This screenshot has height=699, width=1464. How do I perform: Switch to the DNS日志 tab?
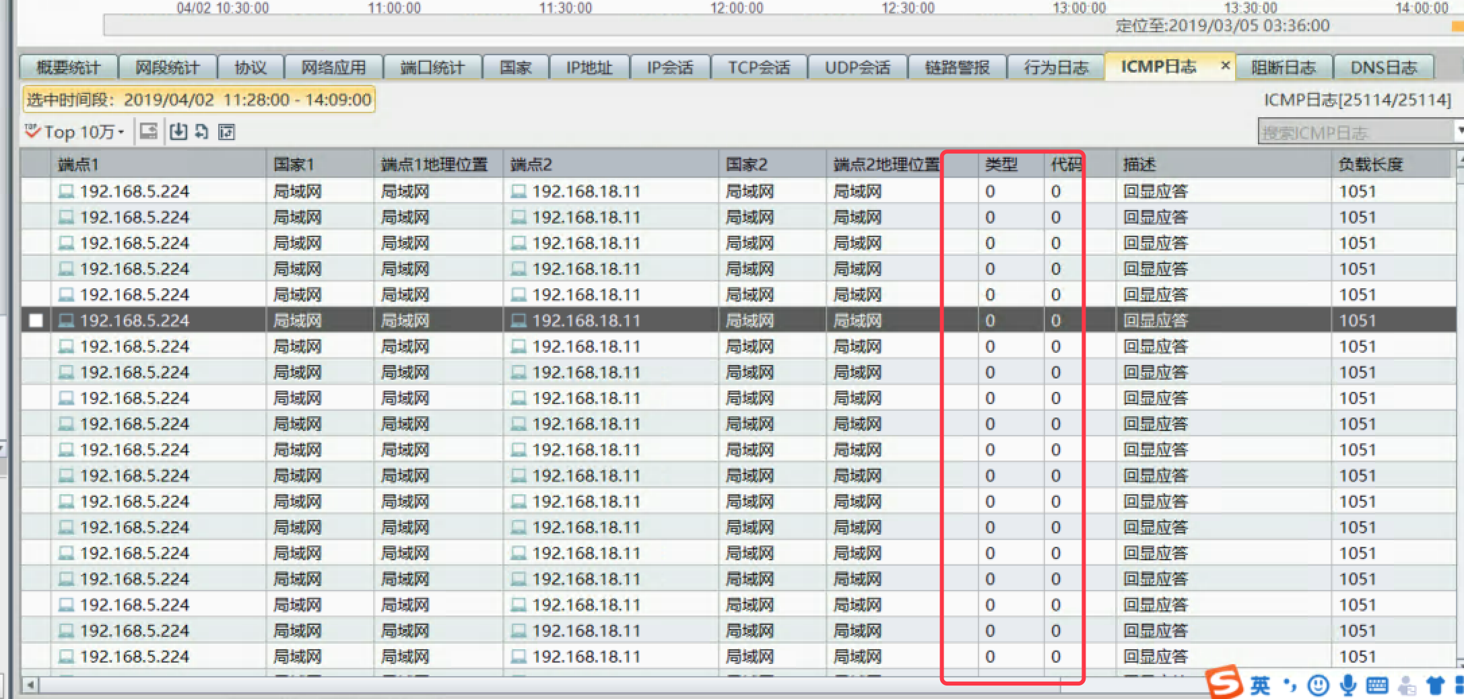point(1383,67)
